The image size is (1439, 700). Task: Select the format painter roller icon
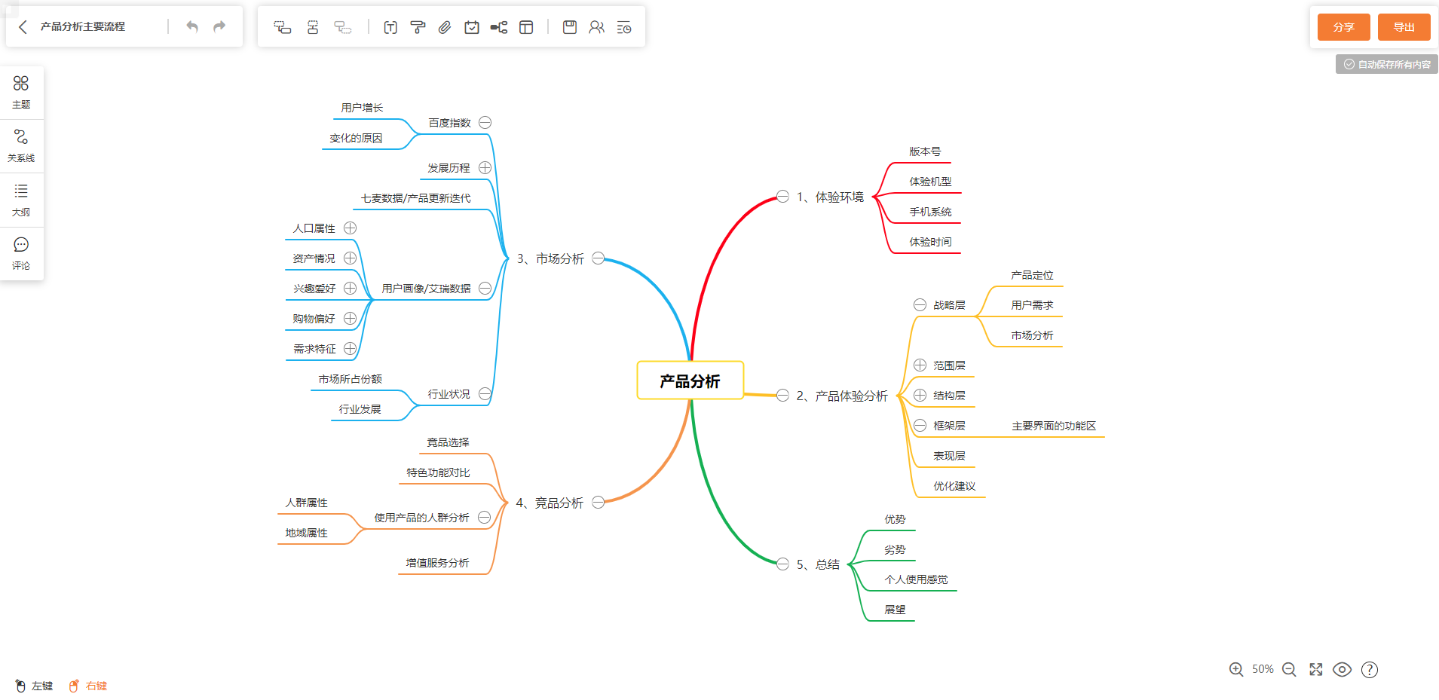418,27
